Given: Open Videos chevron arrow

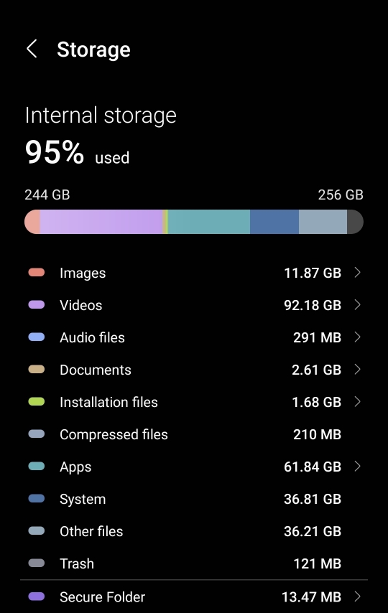Looking at the screenshot, I should point(357,304).
